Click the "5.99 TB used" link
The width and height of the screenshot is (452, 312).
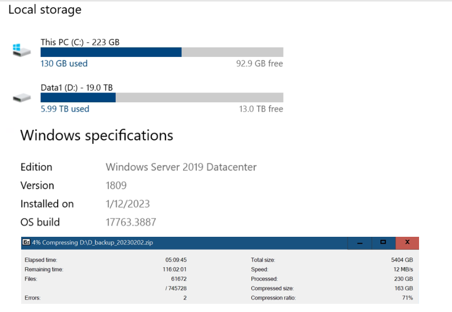click(65, 109)
